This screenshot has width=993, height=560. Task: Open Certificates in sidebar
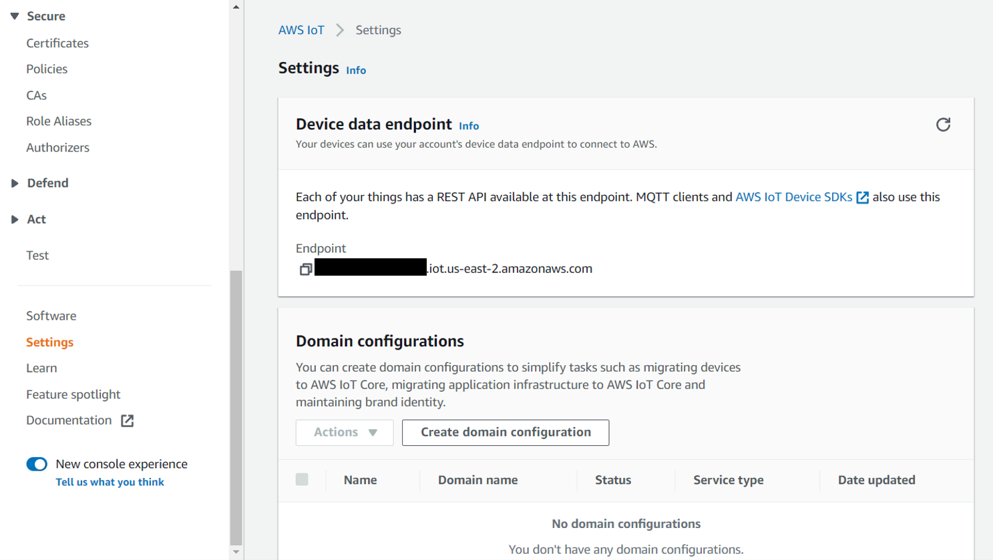57,43
